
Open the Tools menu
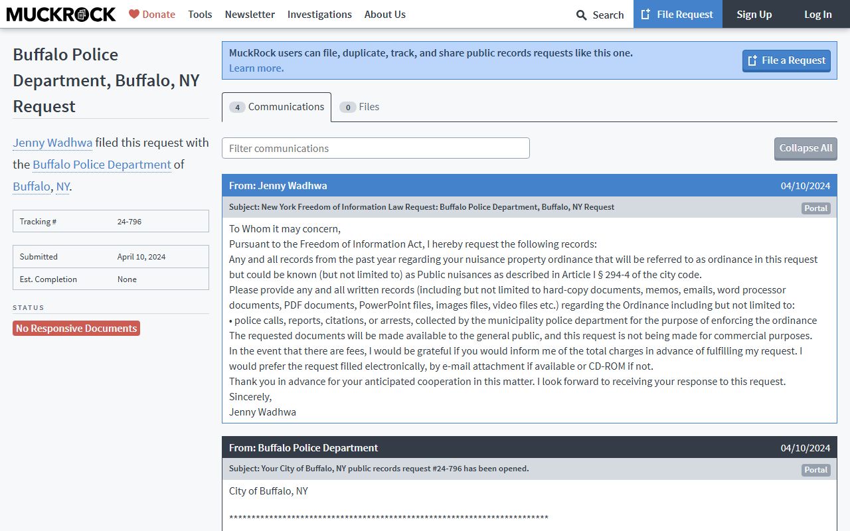(200, 14)
